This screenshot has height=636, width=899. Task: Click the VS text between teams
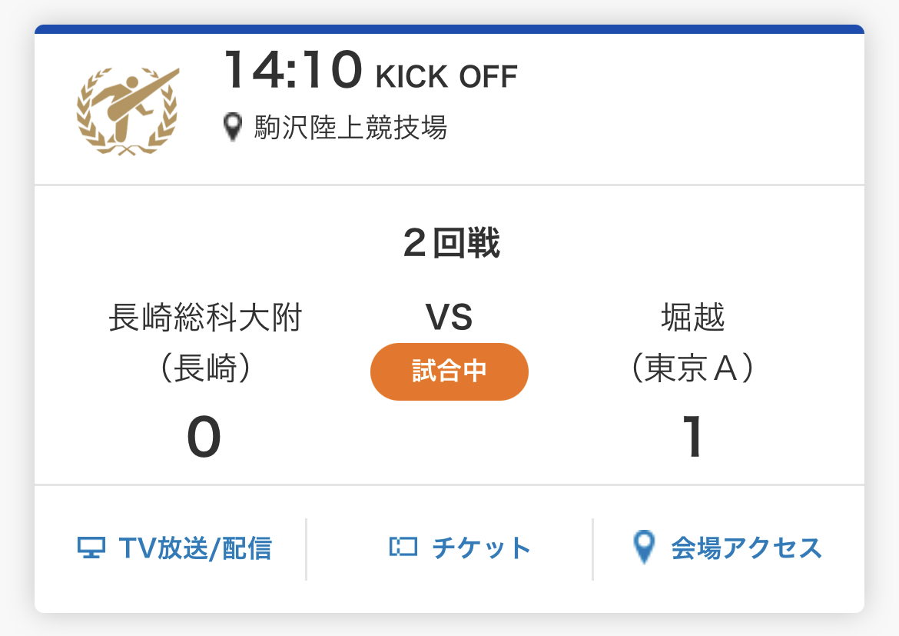[x=449, y=317]
